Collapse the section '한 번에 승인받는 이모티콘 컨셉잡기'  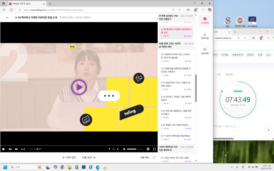tap(176, 17)
